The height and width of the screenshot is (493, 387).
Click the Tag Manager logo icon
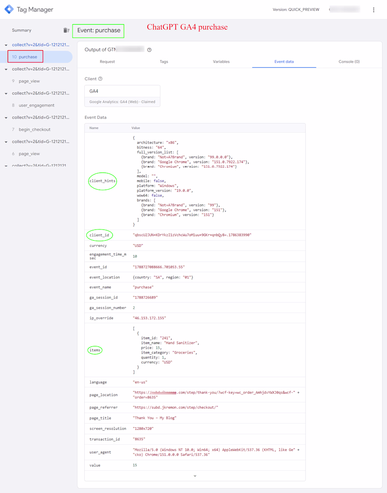pos(9,9)
